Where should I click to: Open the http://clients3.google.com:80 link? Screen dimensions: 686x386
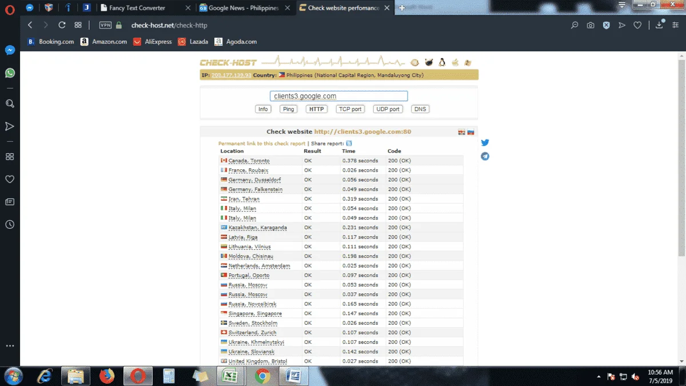click(362, 132)
